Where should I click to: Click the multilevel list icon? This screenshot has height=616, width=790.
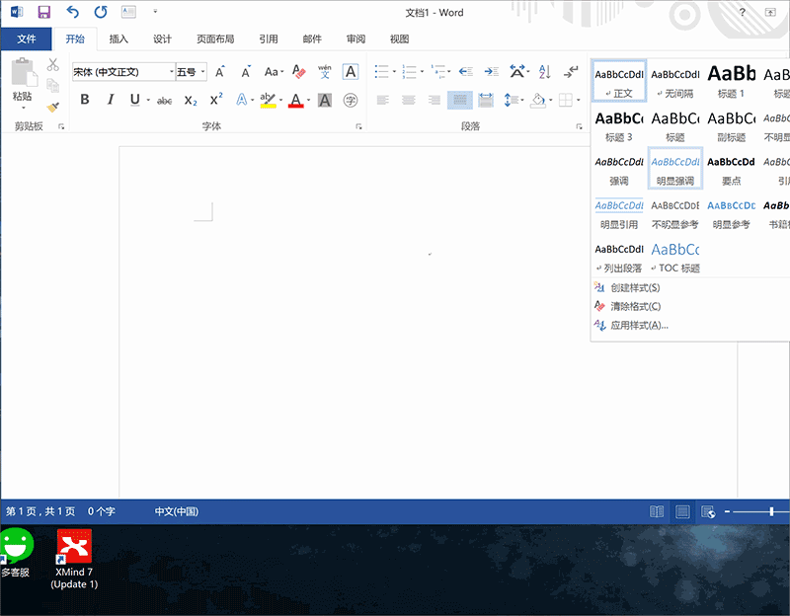437,71
